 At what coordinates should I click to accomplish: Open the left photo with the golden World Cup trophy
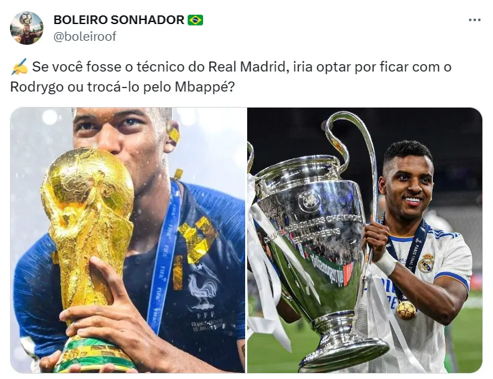128,240
